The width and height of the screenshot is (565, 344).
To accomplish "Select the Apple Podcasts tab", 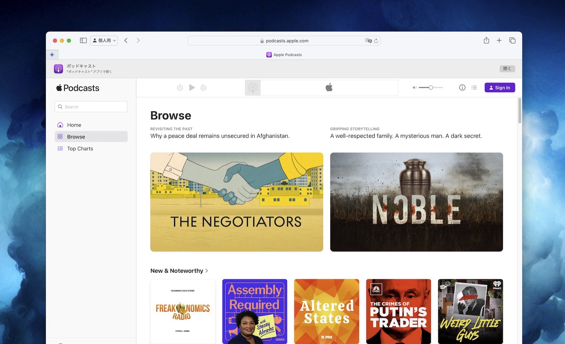I will 284,55.
